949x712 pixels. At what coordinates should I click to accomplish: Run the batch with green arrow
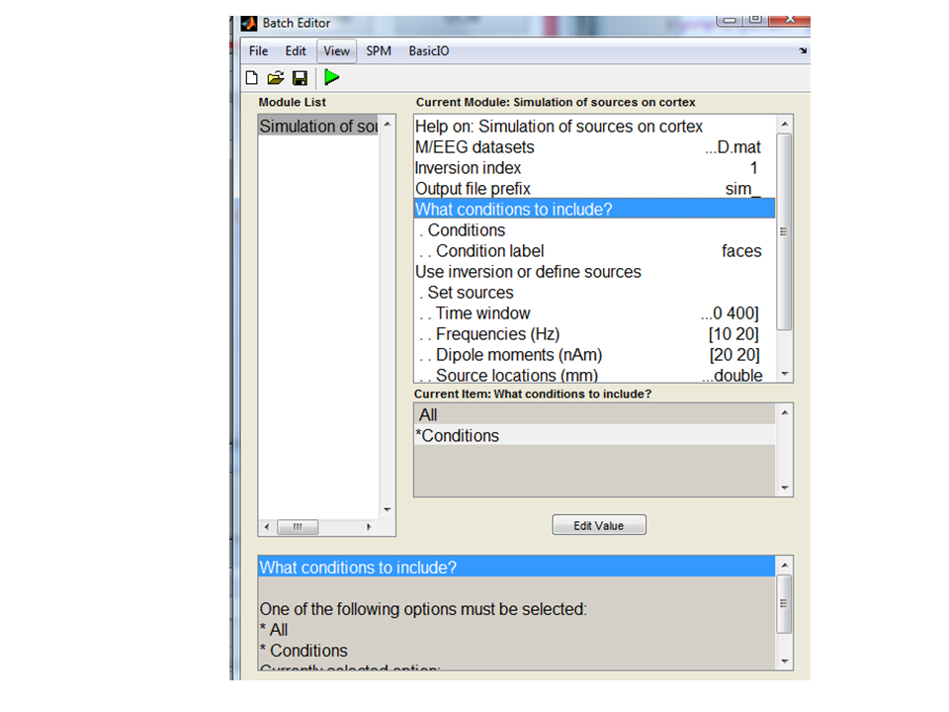pyautogui.click(x=332, y=77)
